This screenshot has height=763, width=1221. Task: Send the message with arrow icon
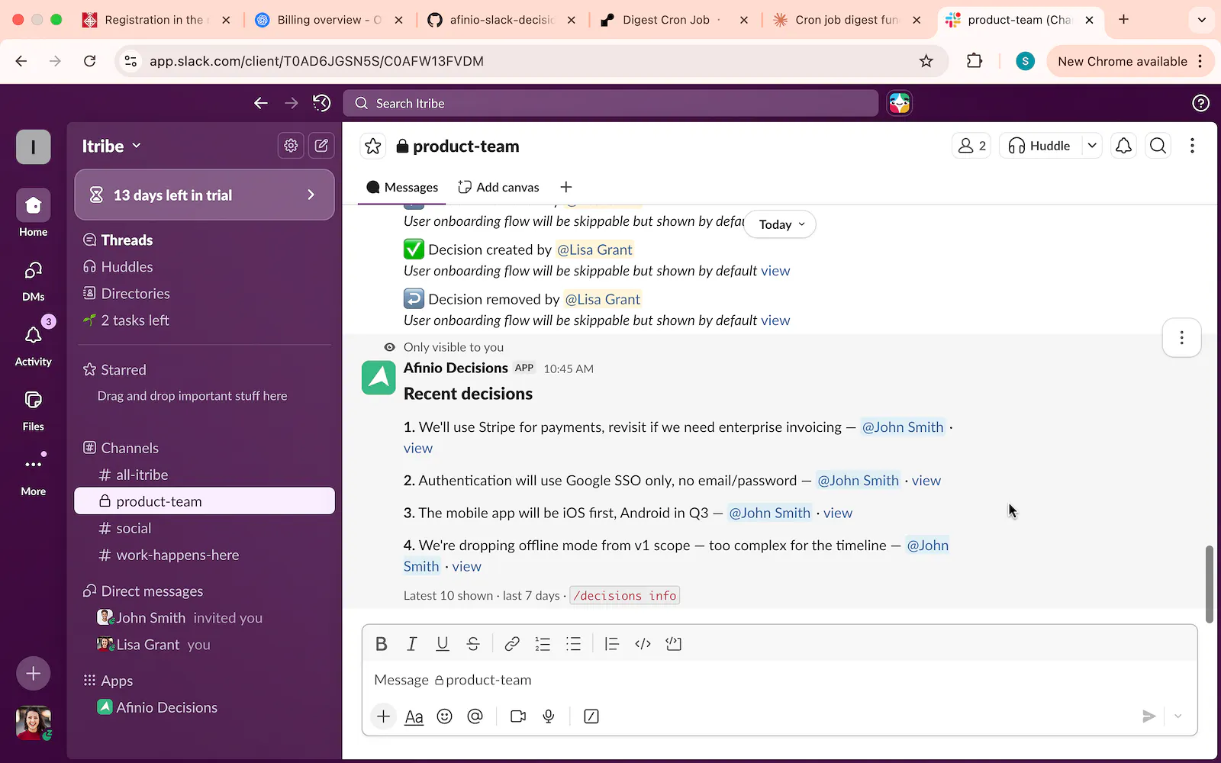[x=1149, y=716]
